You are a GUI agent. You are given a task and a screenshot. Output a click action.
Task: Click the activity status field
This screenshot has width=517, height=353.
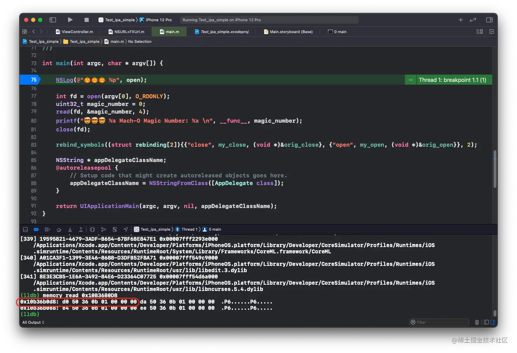click(x=269, y=20)
